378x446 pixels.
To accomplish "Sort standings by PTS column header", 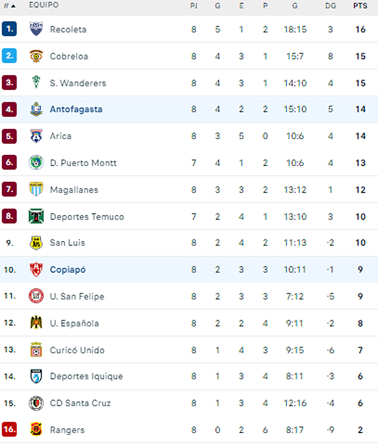I will click(360, 5).
